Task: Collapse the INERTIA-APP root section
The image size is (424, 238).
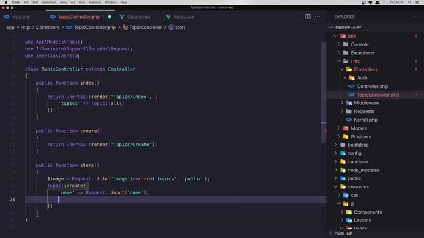Action: coord(331,28)
